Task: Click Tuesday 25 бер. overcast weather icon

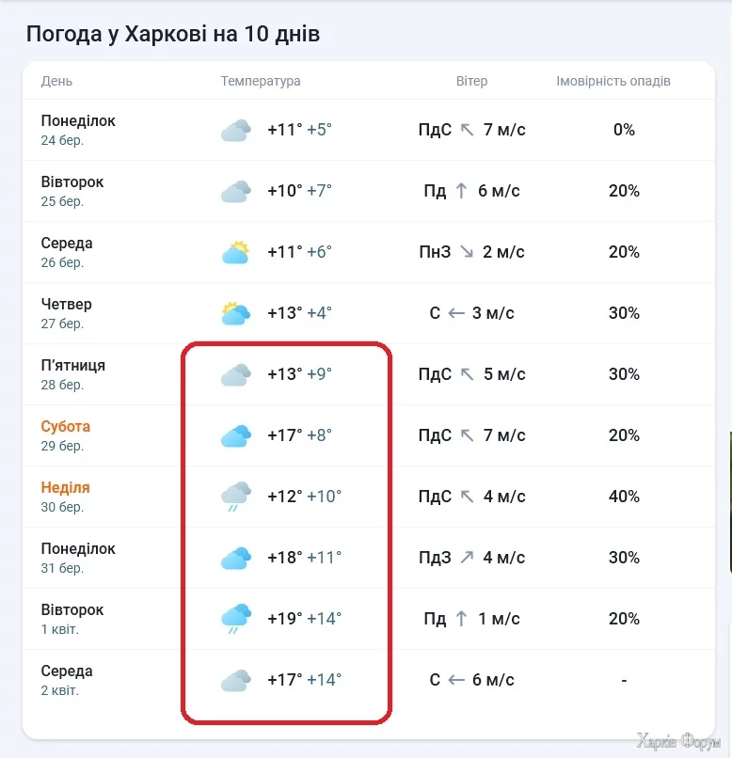Action: coord(235,191)
